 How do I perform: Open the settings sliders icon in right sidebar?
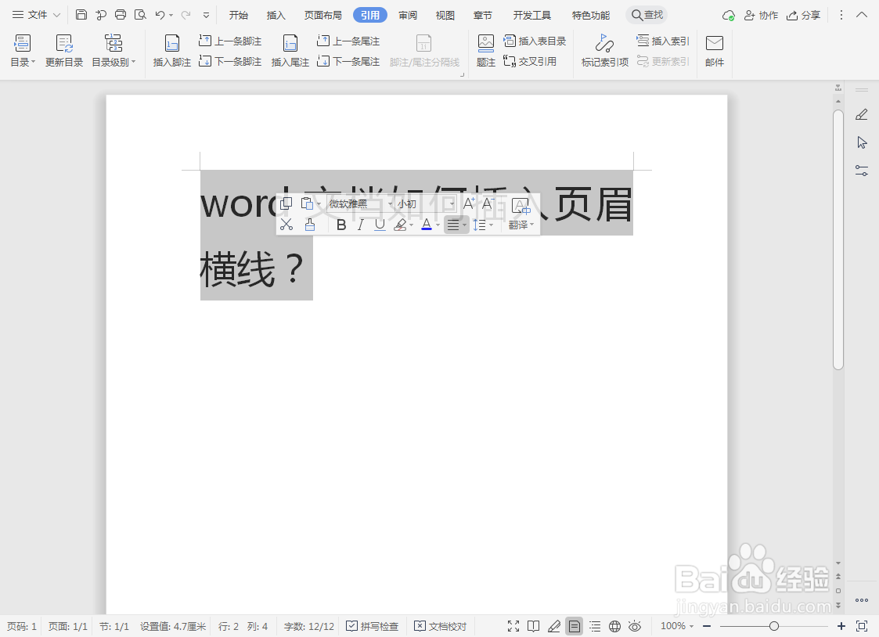click(862, 171)
